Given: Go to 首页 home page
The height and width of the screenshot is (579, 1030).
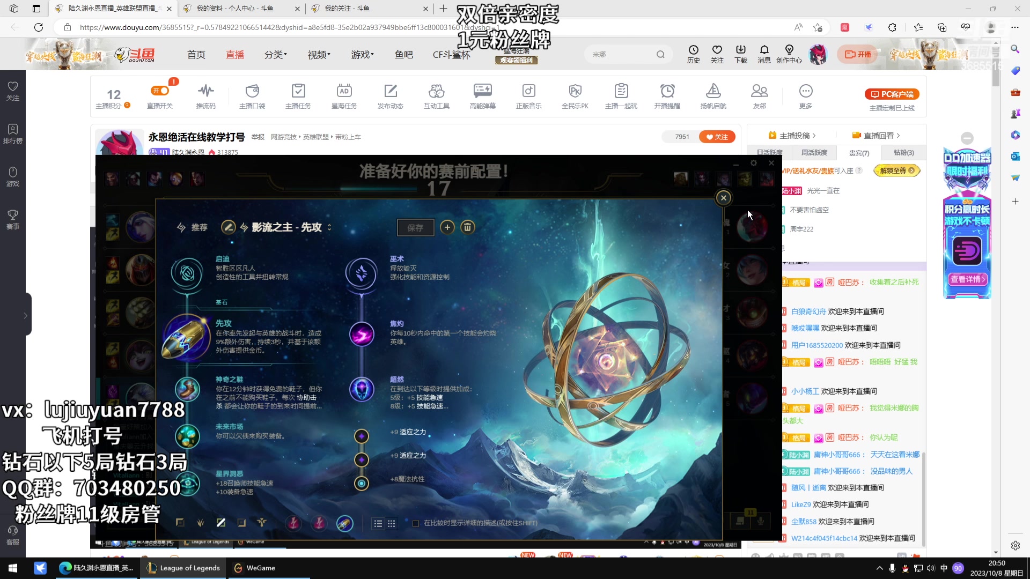Looking at the screenshot, I should click(196, 55).
